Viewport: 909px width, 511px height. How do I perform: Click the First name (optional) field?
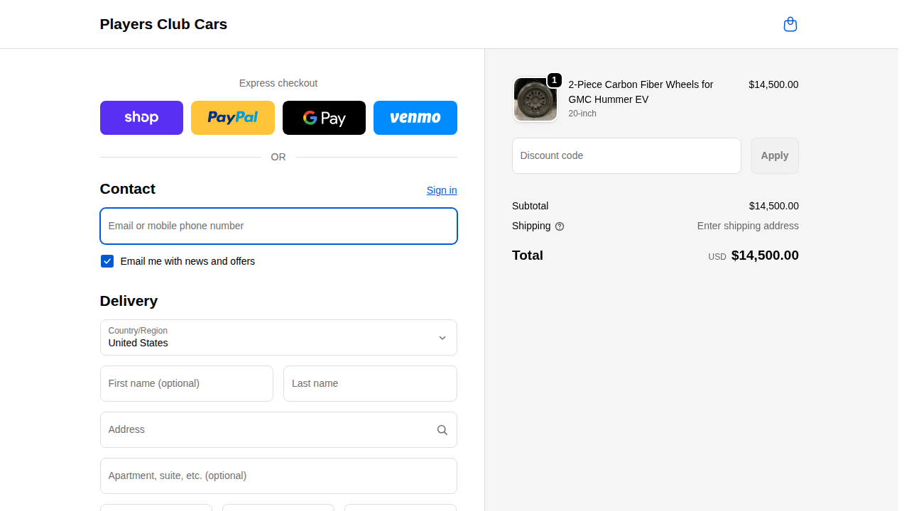click(x=187, y=383)
